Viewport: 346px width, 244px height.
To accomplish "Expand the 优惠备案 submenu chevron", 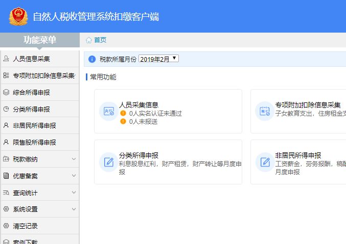I will (x=74, y=176).
